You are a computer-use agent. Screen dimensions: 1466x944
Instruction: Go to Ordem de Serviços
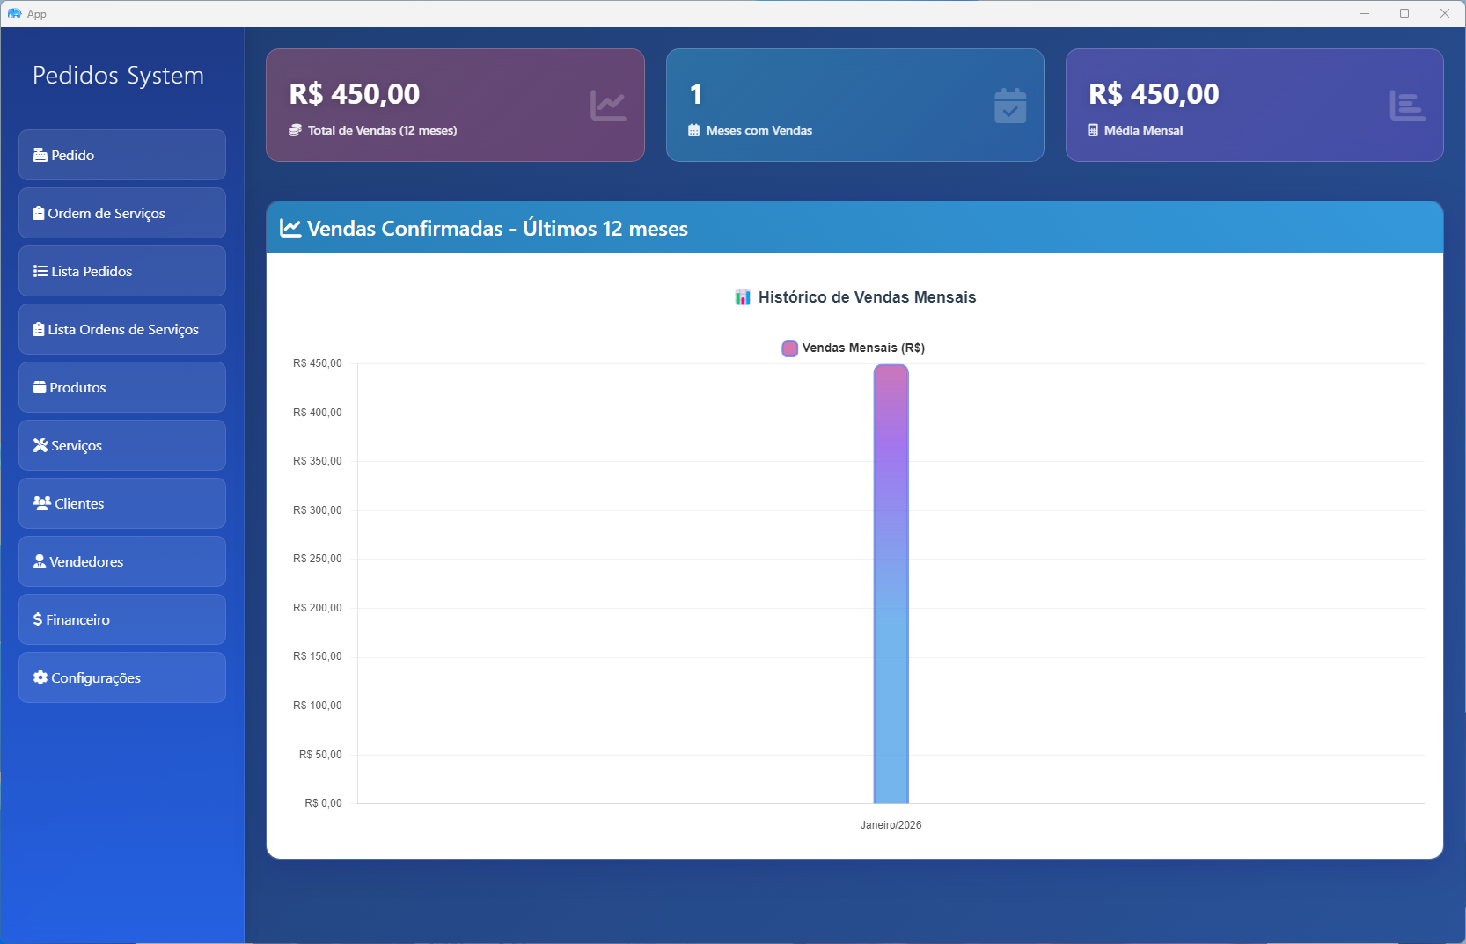(122, 213)
